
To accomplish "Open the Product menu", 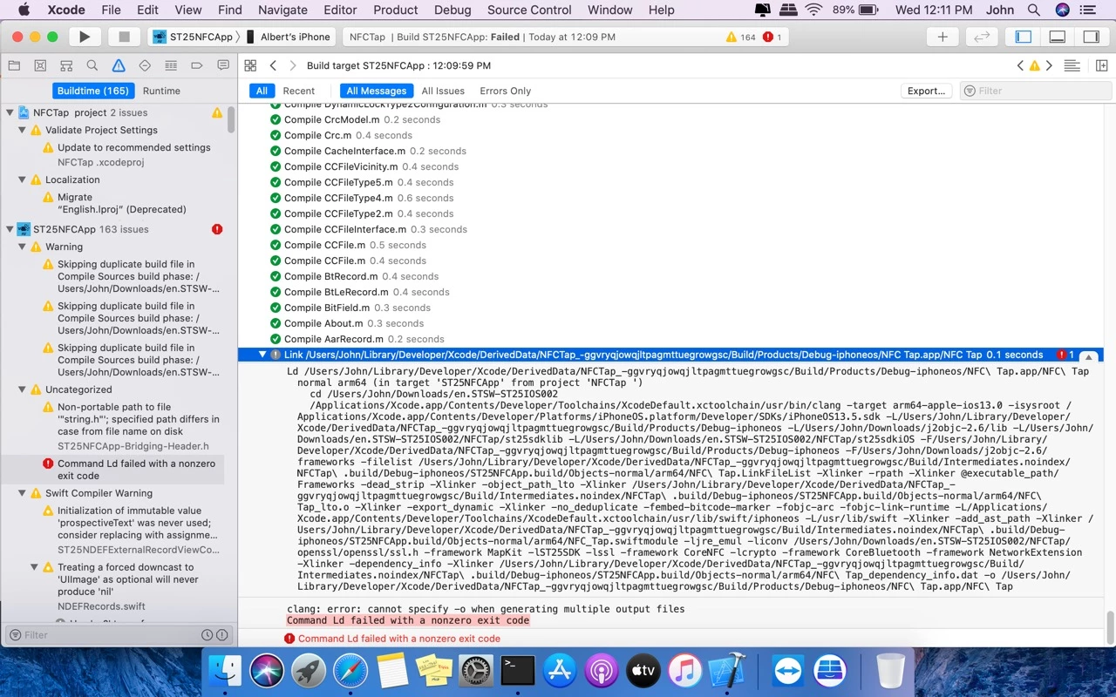I will [x=396, y=10].
